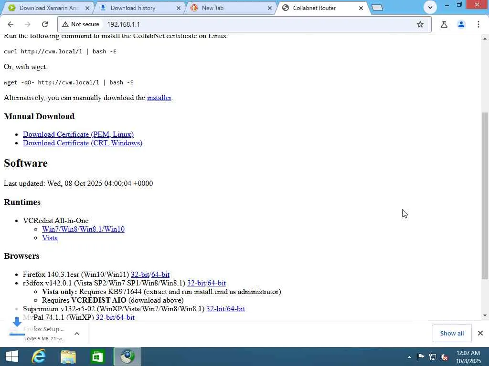Click the 'curl http://cvm.local/l | bash -E' command
The image size is (489, 366).
60,51
